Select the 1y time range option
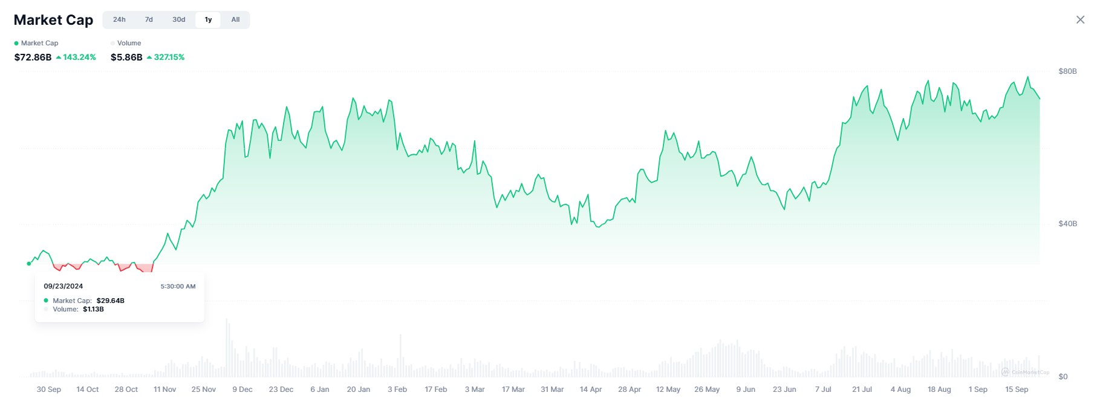Image resolution: width=1097 pixels, height=404 pixels. tap(207, 19)
